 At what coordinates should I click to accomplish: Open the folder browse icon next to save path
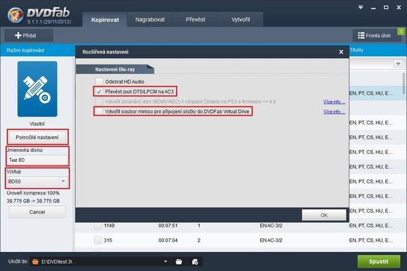(x=179, y=262)
